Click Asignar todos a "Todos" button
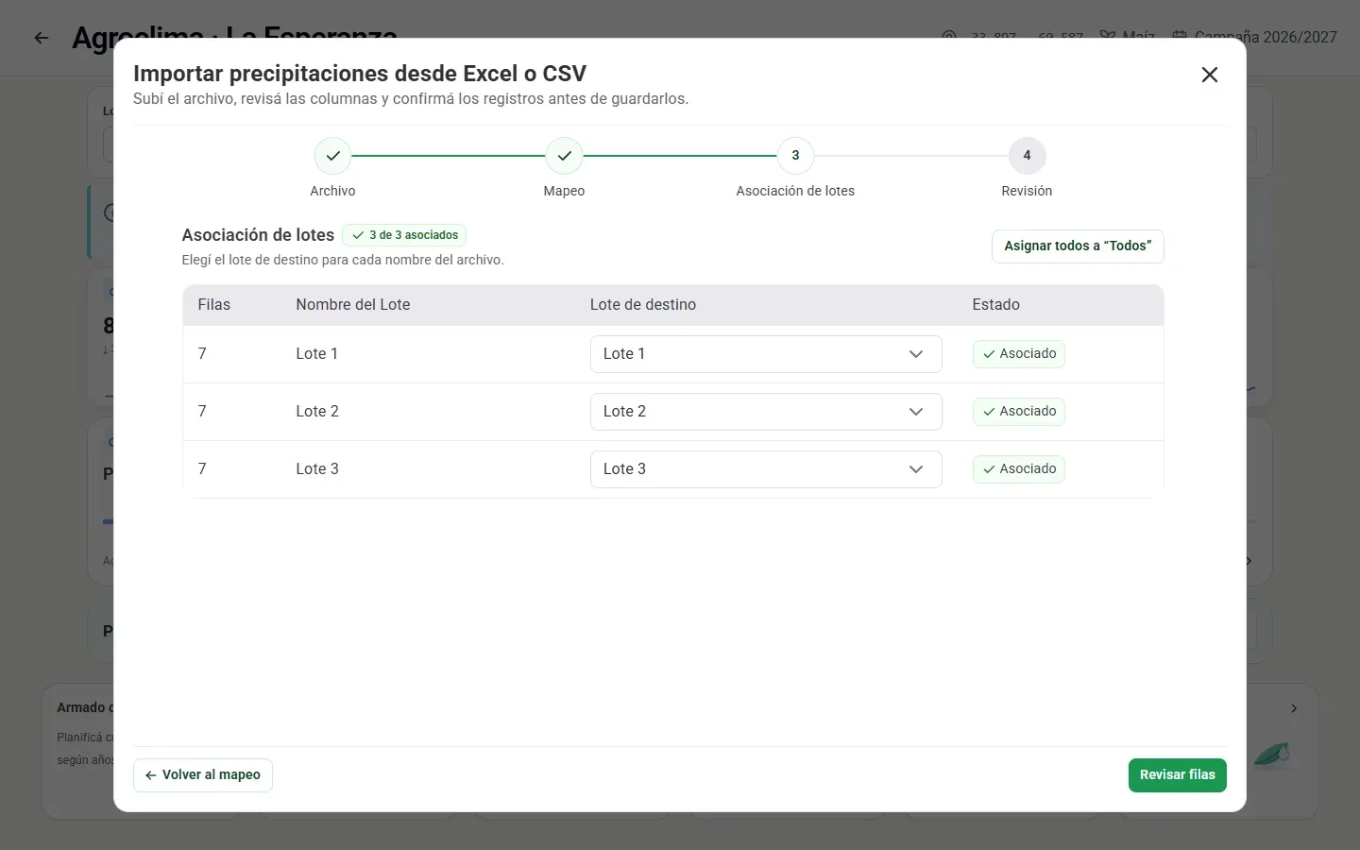This screenshot has height=850, width=1360. (1078, 246)
